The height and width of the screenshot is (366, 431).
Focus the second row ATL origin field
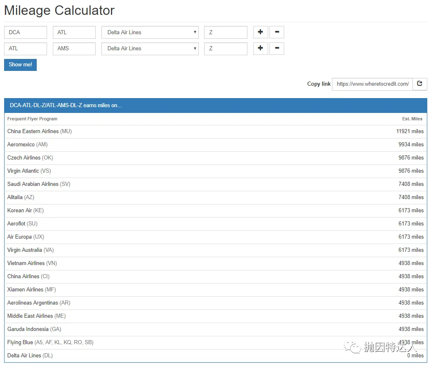(26, 49)
